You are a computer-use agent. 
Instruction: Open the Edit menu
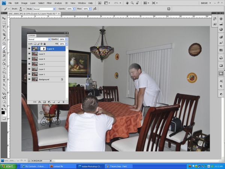(x=16, y=3)
